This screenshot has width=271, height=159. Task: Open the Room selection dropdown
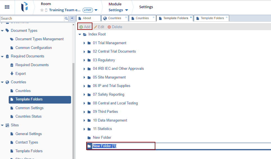coord(96,10)
